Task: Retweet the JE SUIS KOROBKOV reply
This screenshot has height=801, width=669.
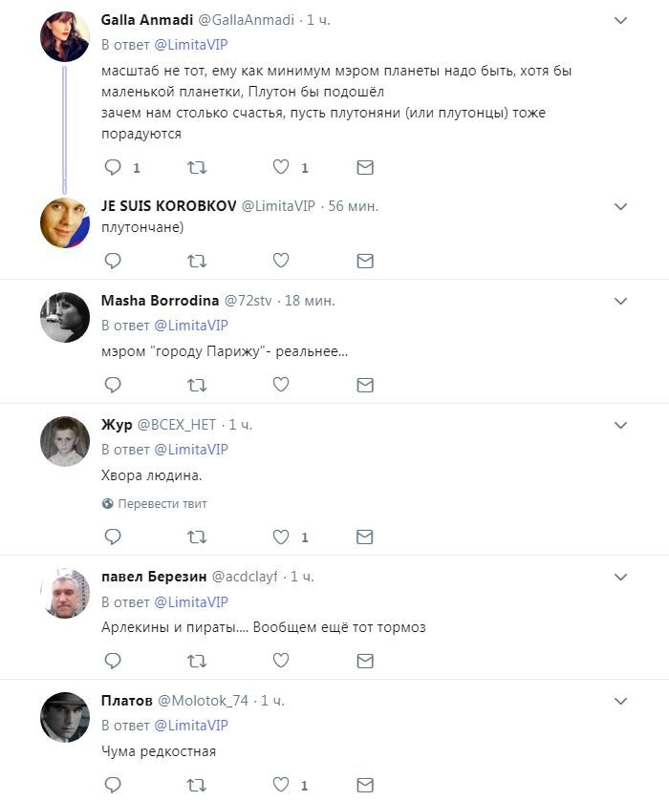Action: (197, 260)
